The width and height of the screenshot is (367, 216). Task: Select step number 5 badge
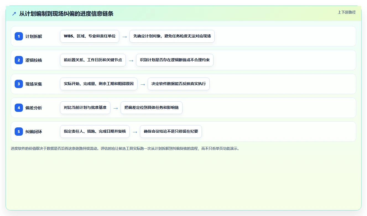(19, 132)
